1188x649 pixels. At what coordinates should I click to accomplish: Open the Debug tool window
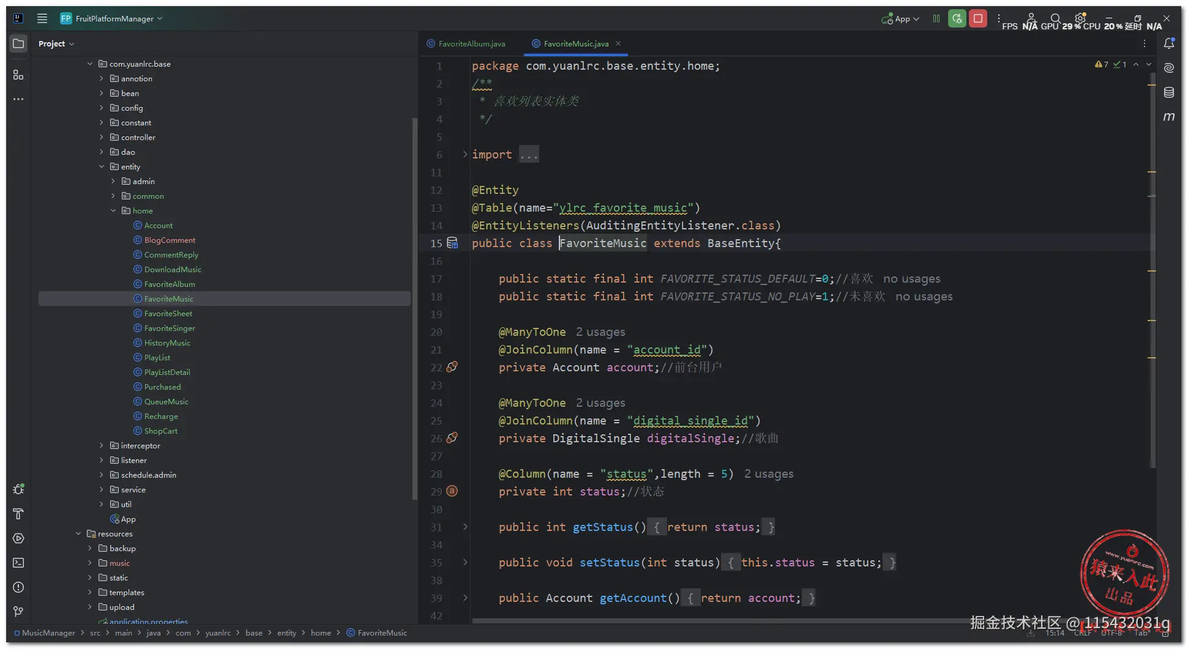tap(18, 489)
